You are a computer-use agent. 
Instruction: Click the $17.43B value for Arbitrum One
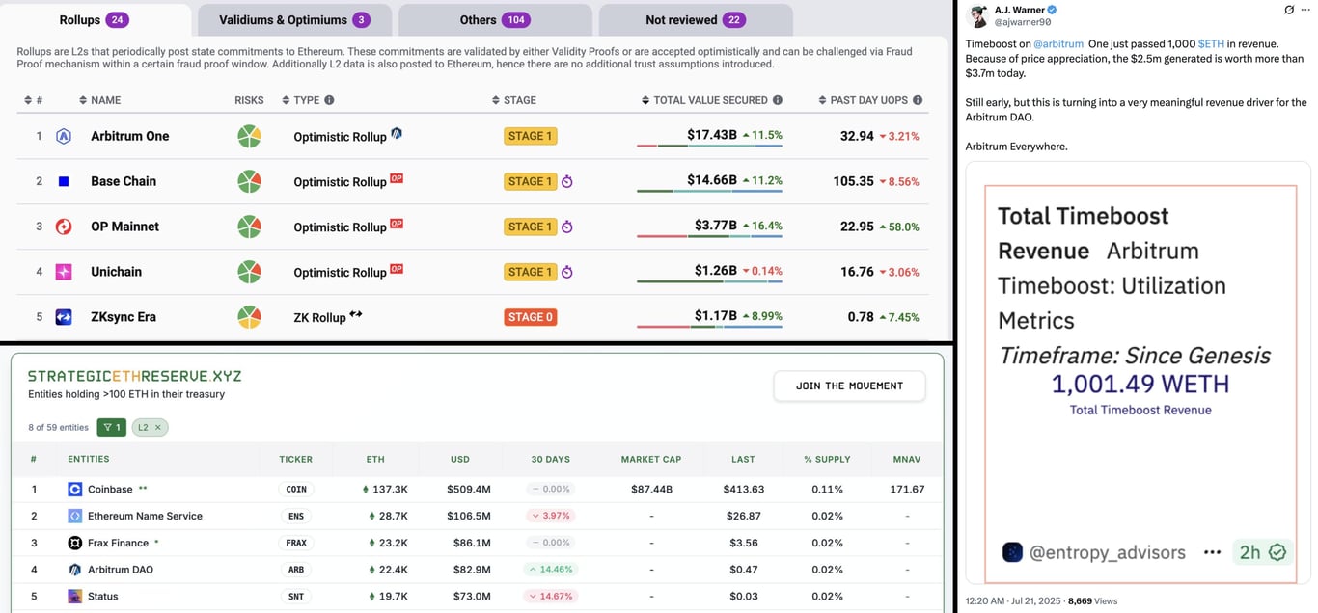coord(712,136)
